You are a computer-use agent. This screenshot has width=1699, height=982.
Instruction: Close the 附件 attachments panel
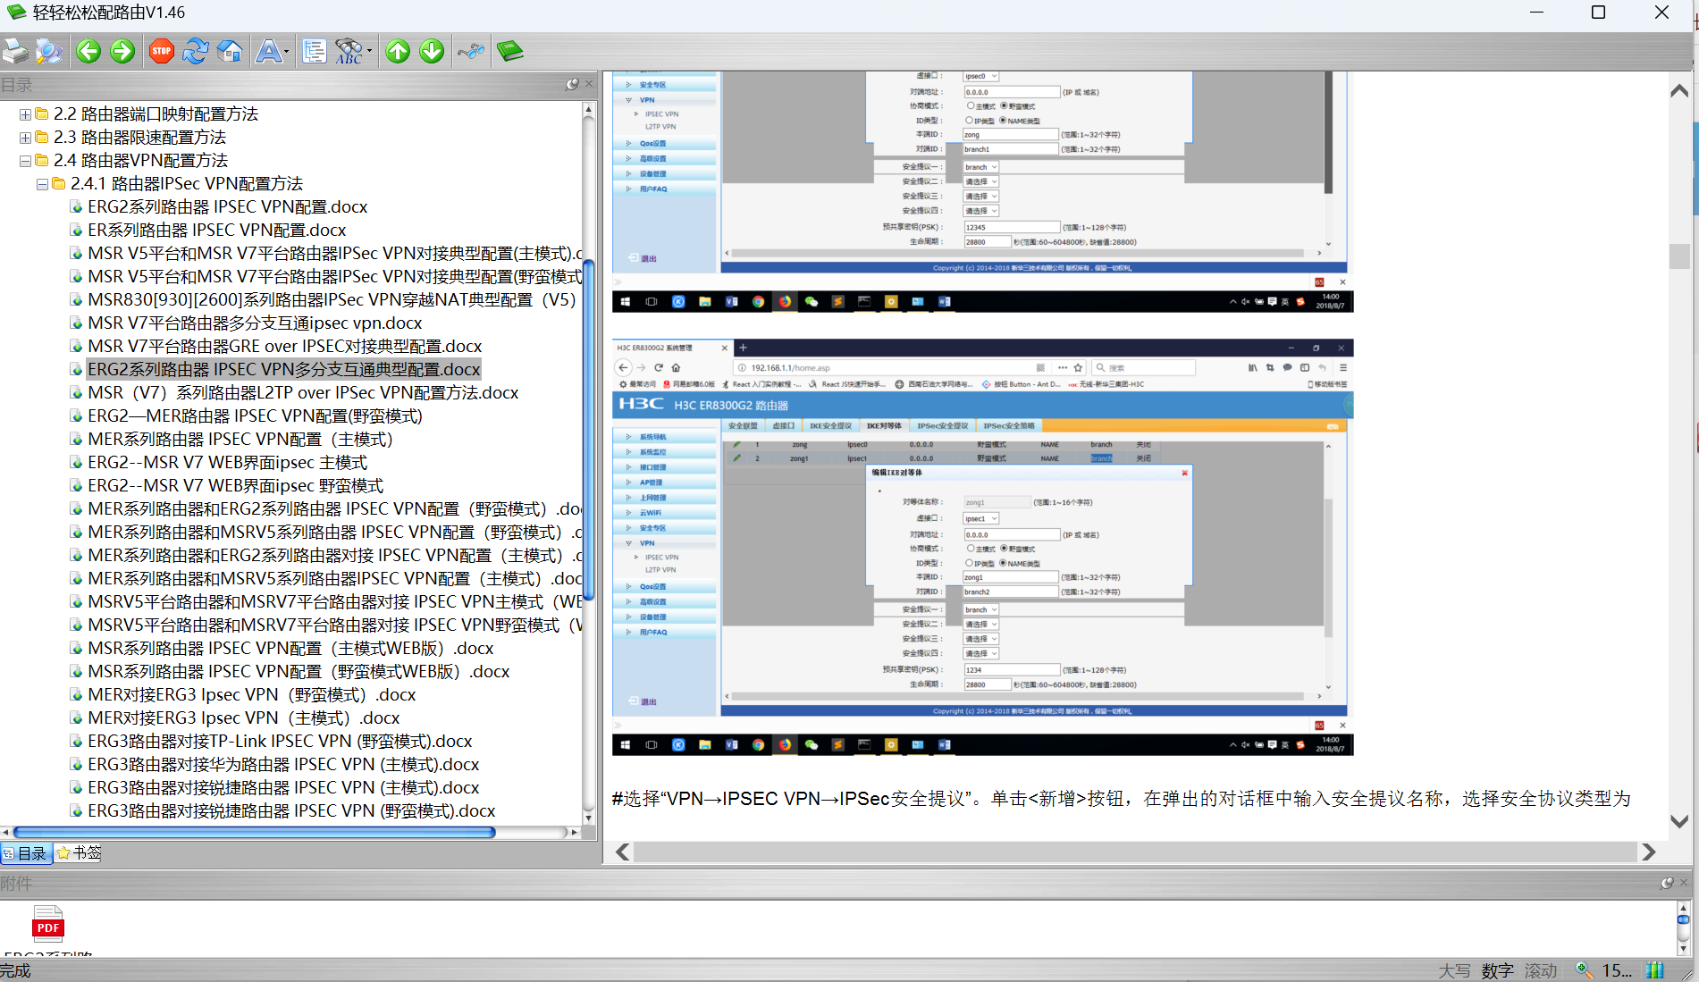(x=1684, y=883)
